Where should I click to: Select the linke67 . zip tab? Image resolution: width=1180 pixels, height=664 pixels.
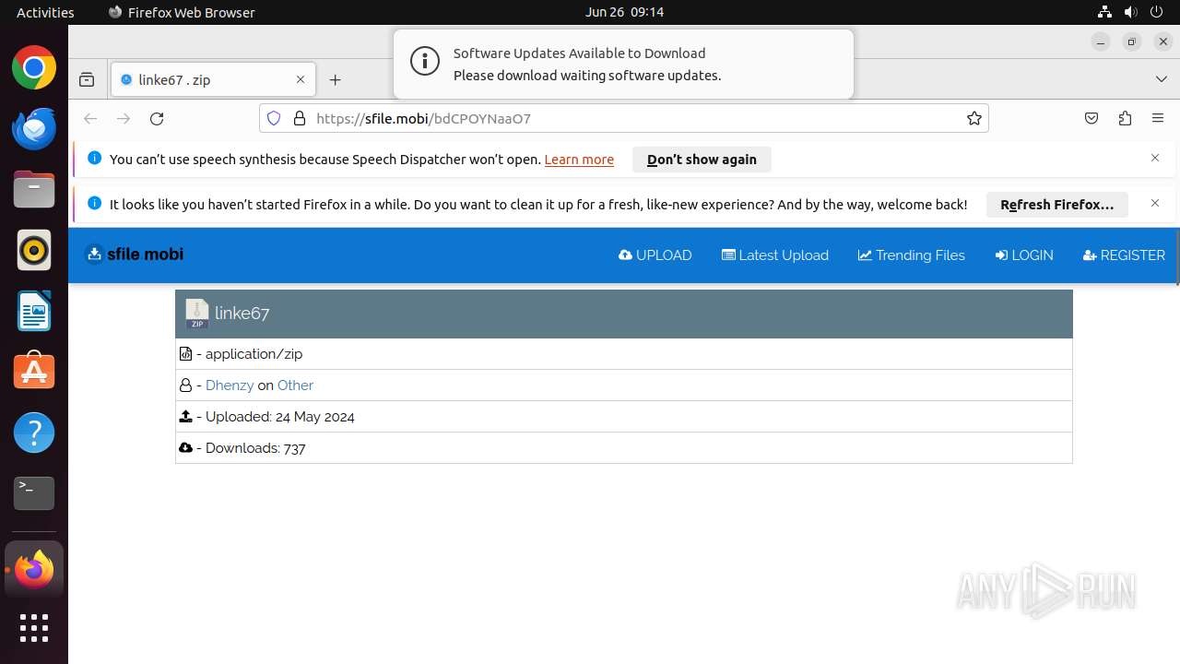point(213,79)
